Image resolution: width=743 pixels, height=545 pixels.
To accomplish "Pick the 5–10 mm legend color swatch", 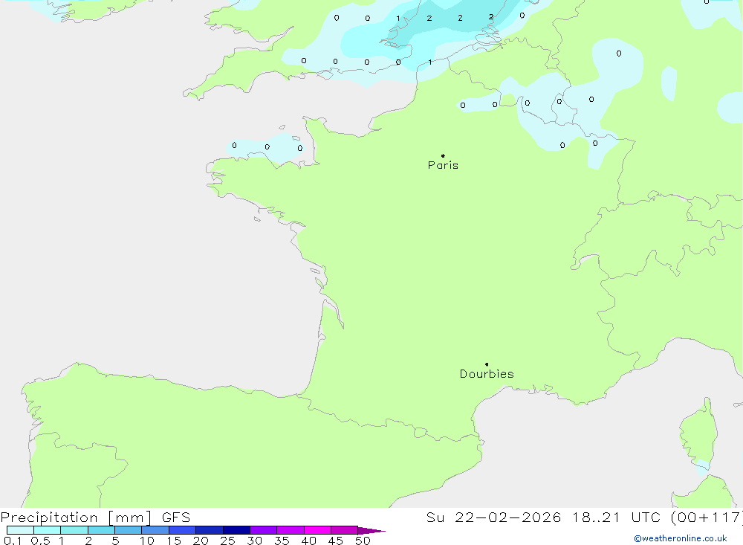I will coord(129,530).
